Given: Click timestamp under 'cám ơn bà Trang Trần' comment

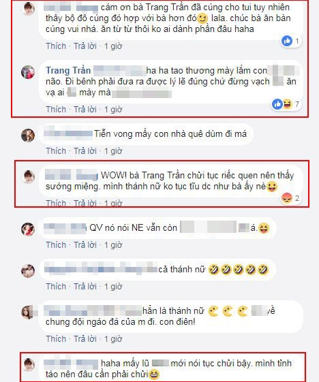Looking at the screenshot, I should tap(113, 46).
